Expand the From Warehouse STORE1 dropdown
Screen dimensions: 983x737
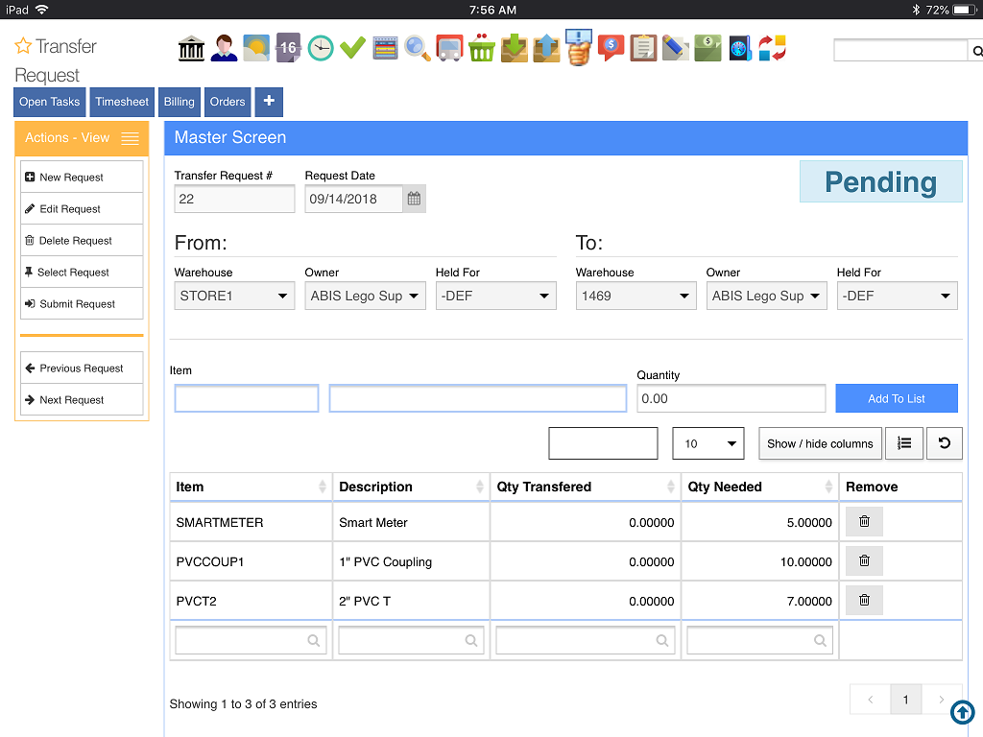(234, 296)
